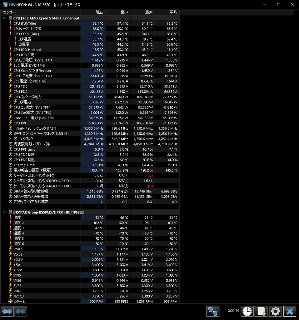Select the 電力報告の偏差（精度） row
The height and width of the screenshot is (320, 299).
point(90,170)
